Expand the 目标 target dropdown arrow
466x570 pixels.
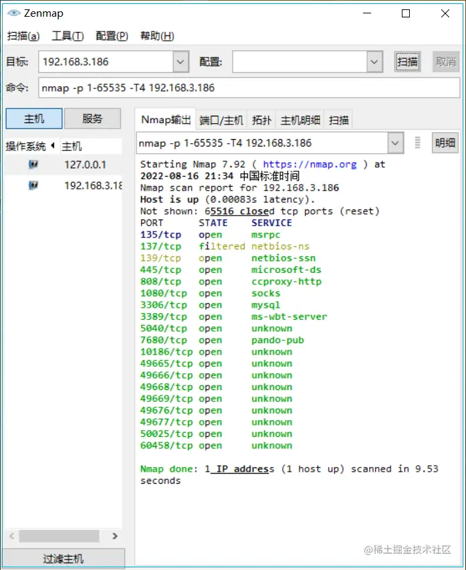pos(181,62)
